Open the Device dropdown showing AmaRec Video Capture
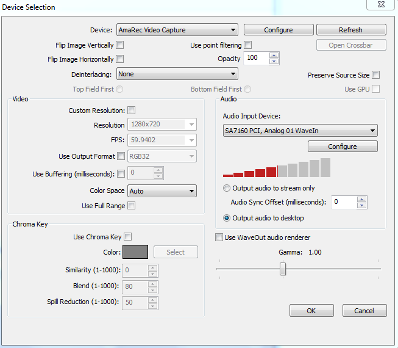This screenshot has width=398, height=348. (x=177, y=30)
